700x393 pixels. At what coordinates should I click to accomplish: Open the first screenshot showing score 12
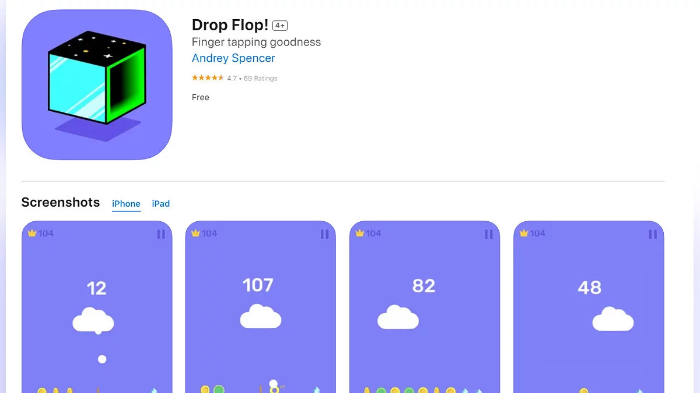[x=97, y=307]
